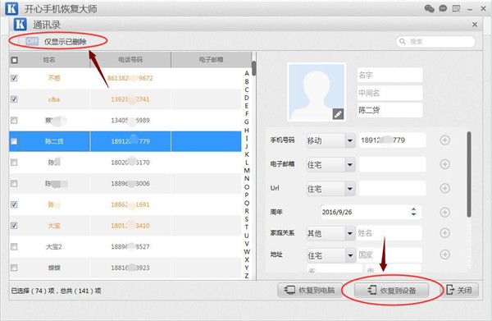Click the pencil edit icon on avatar
Screen dimensions: 492x321
coord(338,114)
